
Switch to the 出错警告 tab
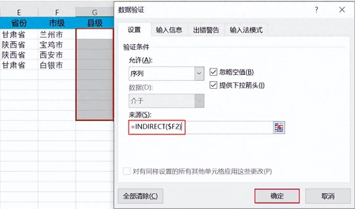pyautogui.click(x=206, y=30)
